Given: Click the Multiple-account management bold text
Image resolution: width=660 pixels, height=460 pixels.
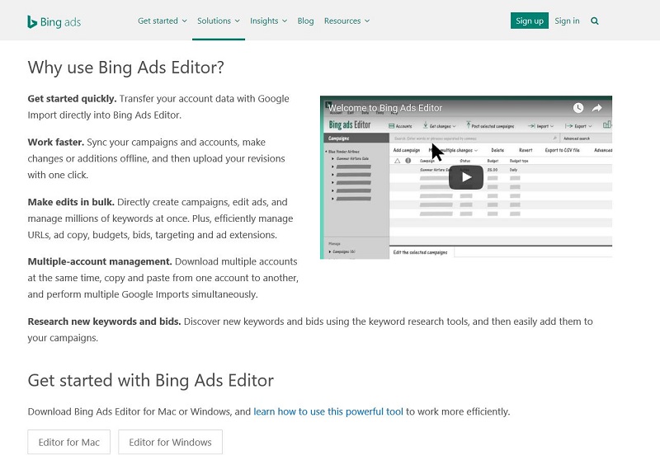Looking at the screenshot, I should [100, 261].
